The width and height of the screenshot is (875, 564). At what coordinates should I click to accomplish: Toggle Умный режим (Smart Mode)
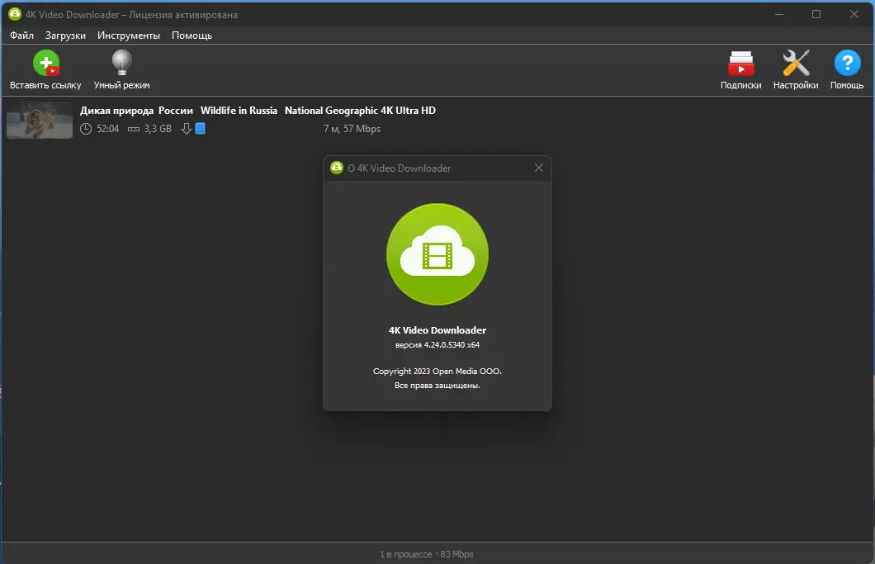point(121,69)
